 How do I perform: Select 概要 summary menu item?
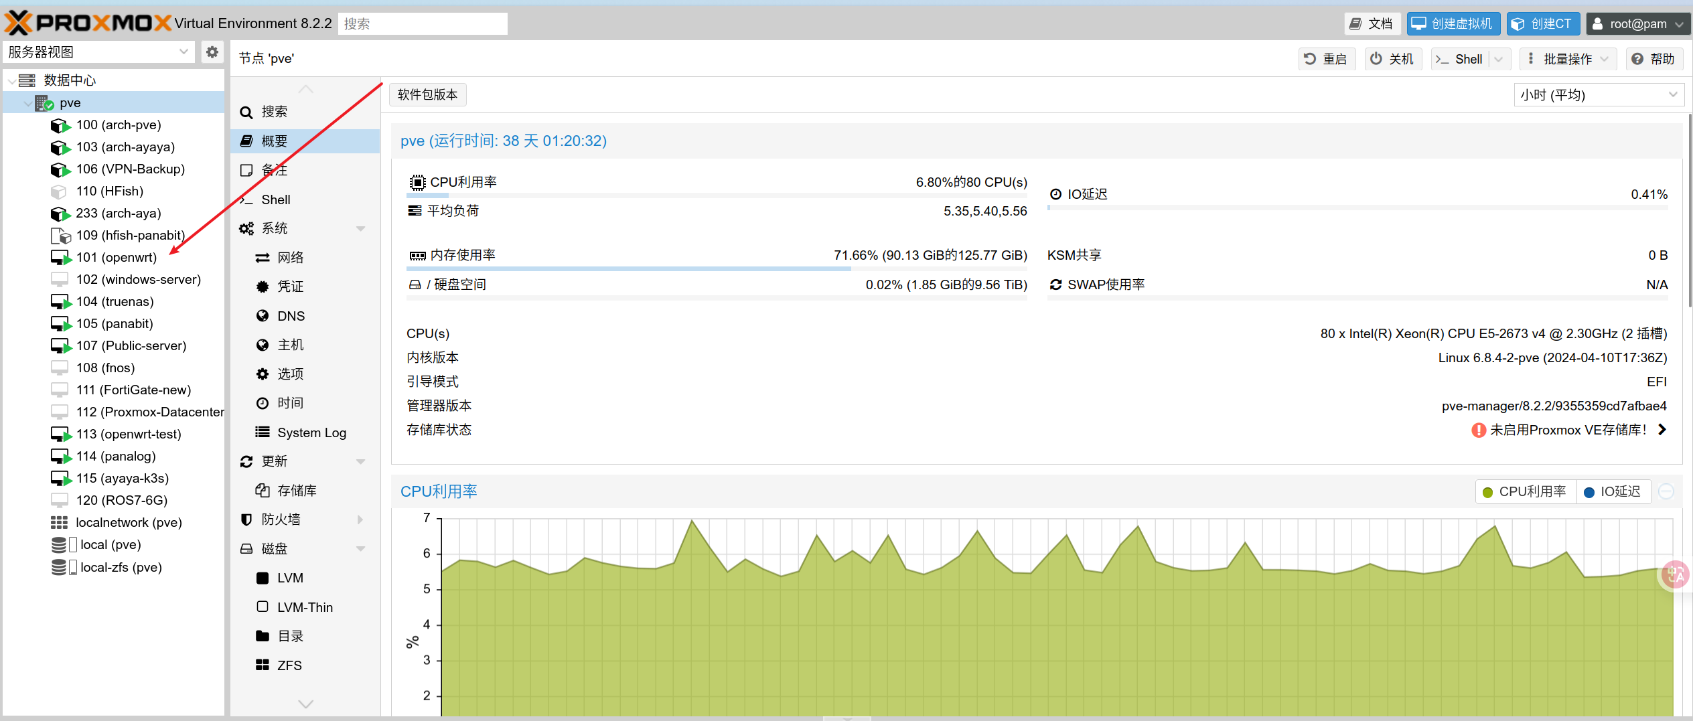tap(305, 141)
